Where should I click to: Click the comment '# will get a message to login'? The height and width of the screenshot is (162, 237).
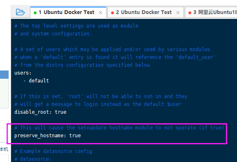98,104
